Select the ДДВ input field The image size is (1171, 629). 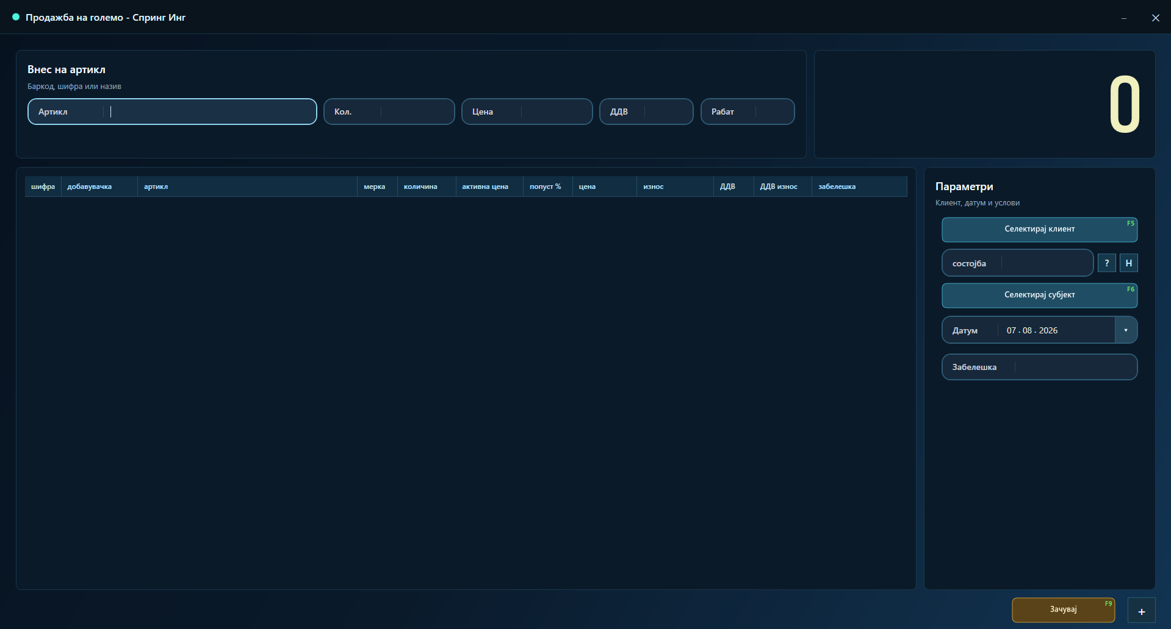646,112
